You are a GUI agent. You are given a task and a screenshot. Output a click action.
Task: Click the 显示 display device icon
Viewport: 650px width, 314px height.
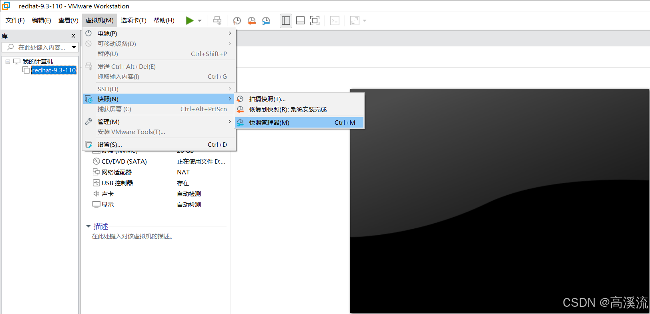point(96,204)
